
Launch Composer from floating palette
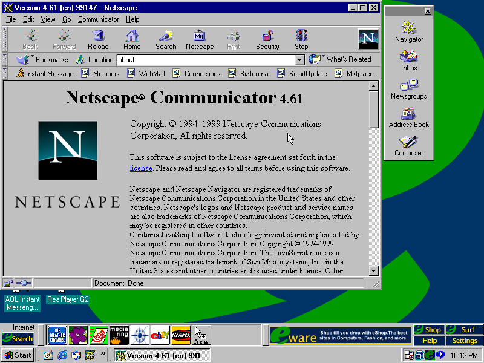pos(409,146)
